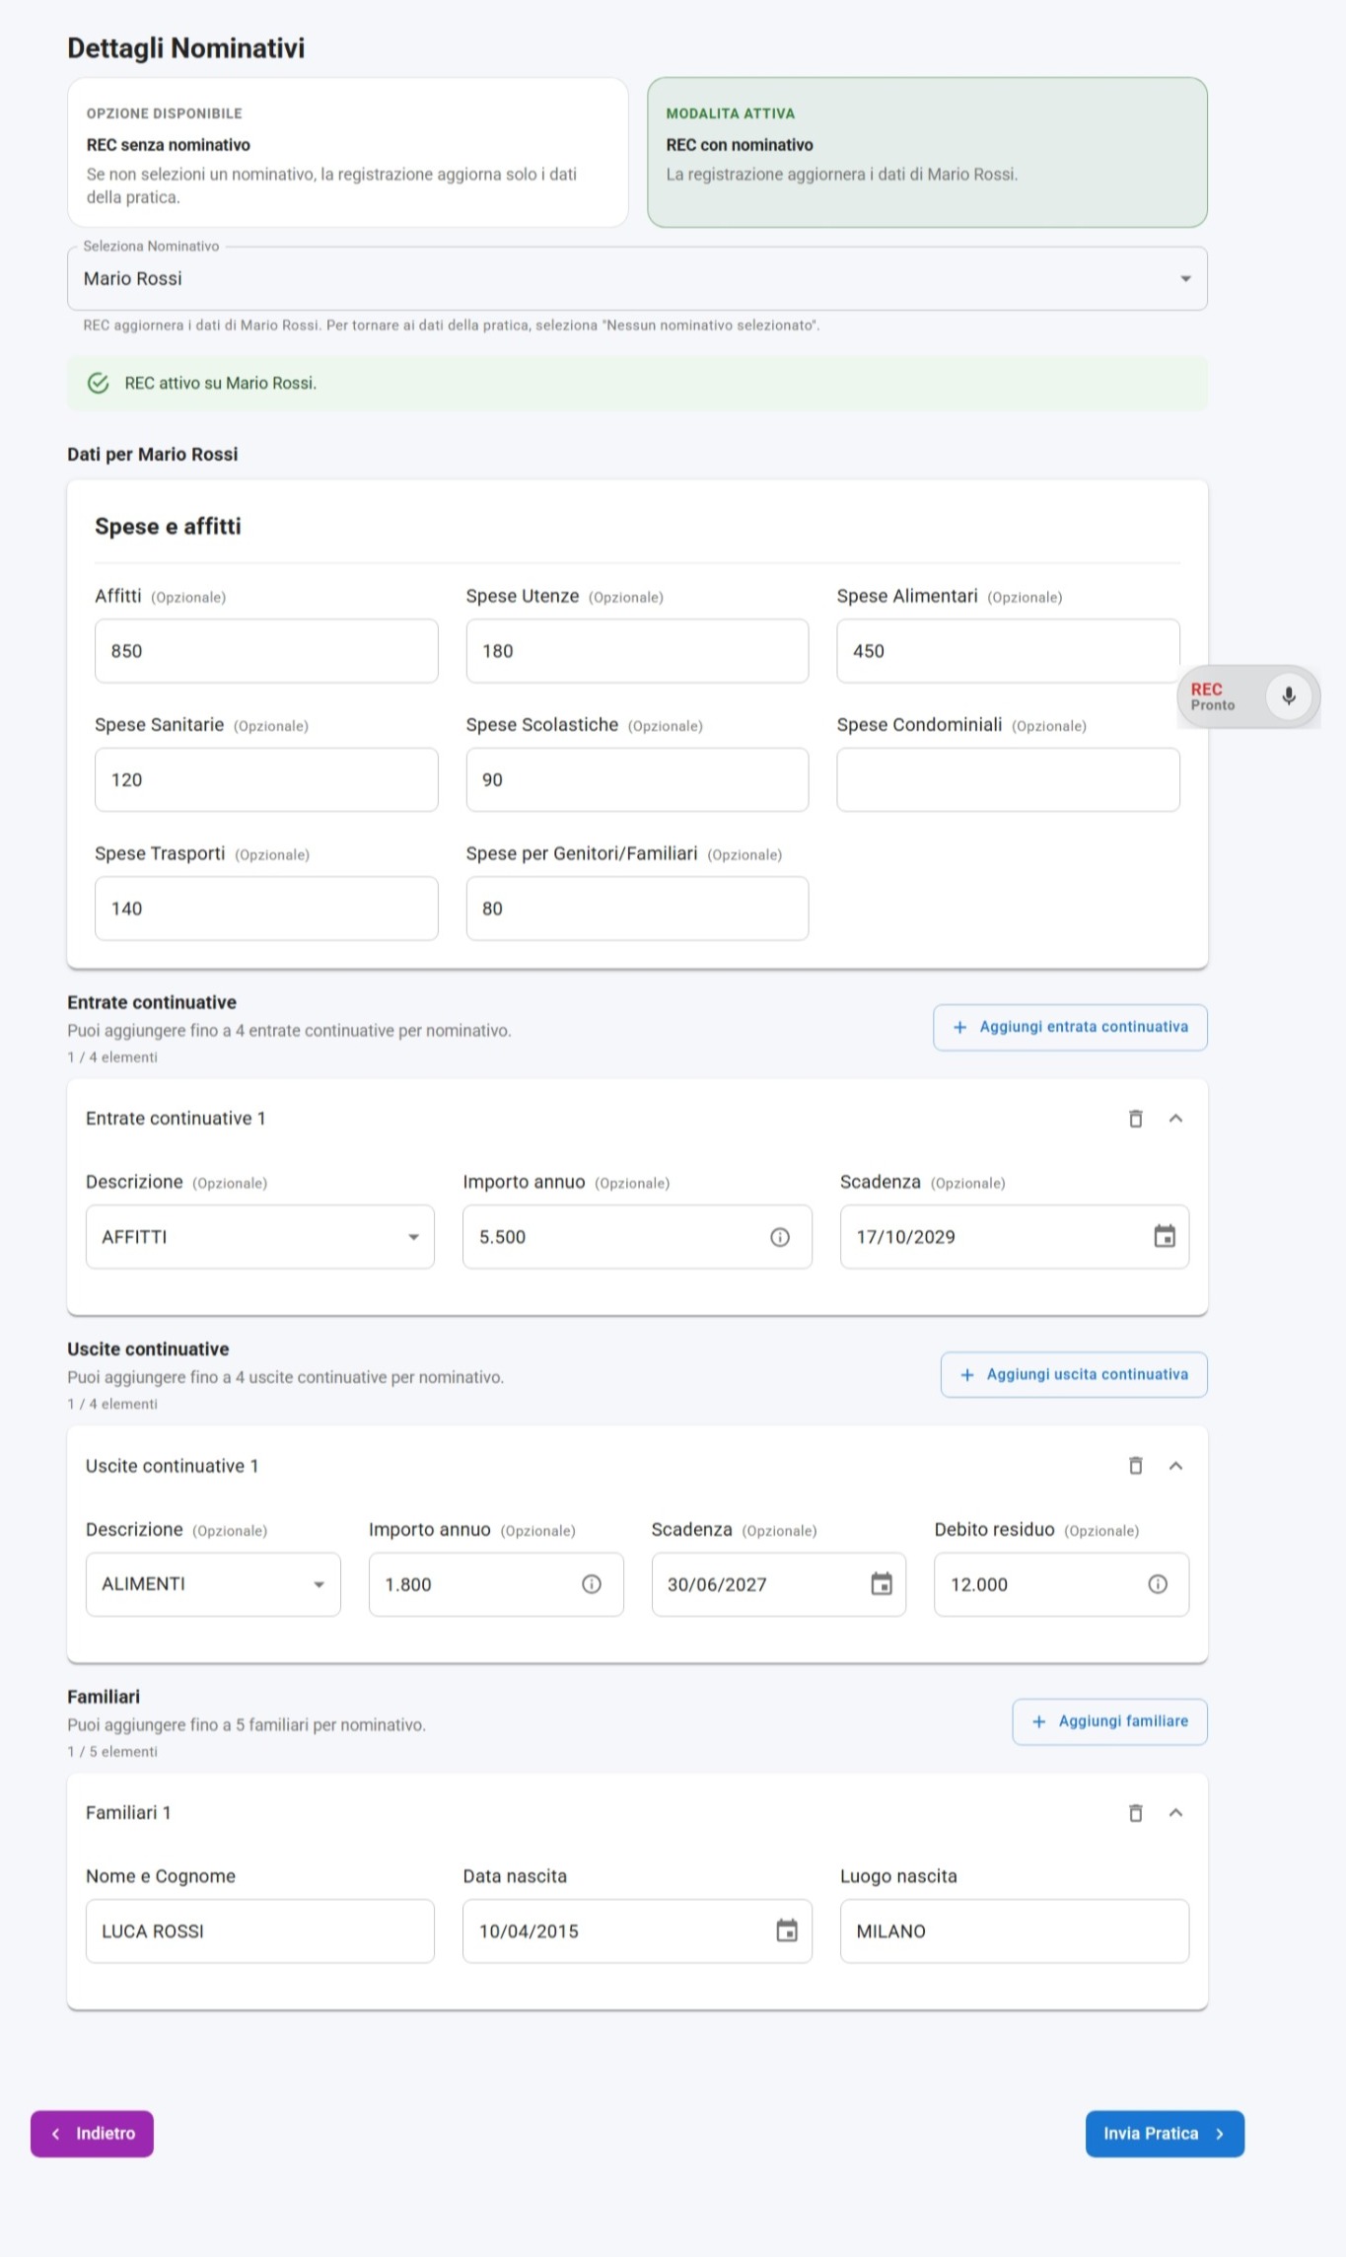
Task: Click Aggiungi entrata continuativa button
Action: (x=1070, y=1028)
